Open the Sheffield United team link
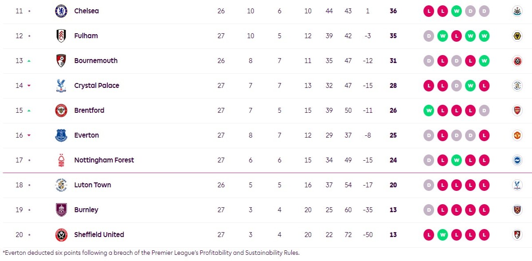 99,235
